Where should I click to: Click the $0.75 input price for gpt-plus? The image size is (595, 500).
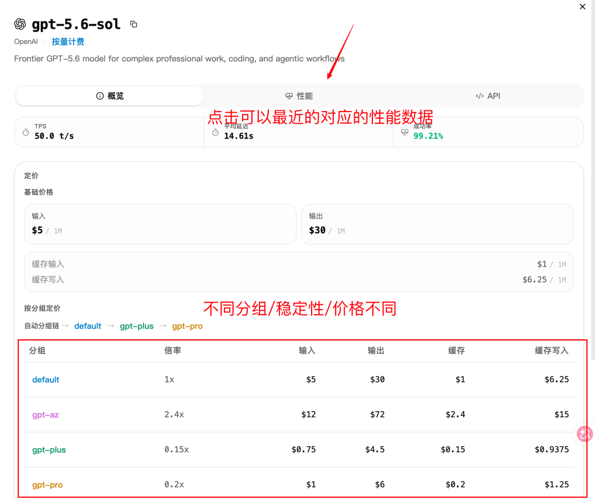tap(303, 449)
